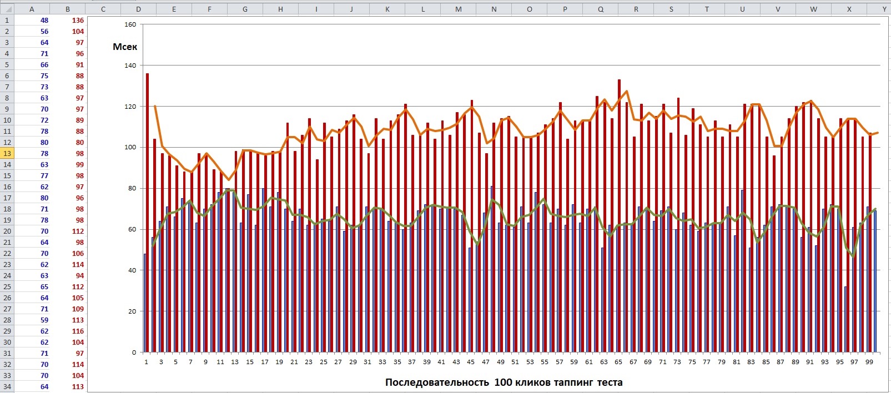Click the x-axis label 51

515,362
